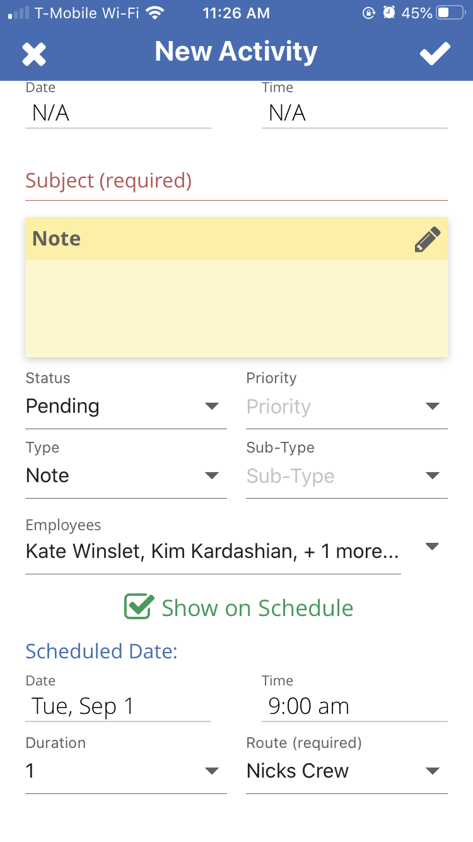Tap the Subject (required) input field

[x=236, y=182]
